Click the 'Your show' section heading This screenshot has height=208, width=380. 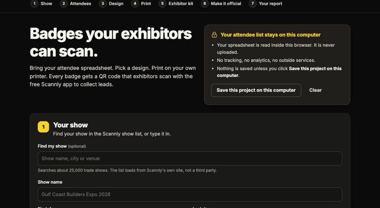tap(71, 125)
